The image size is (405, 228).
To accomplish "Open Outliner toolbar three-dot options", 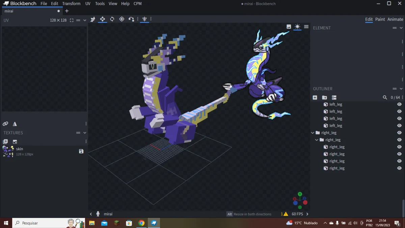I will pyautogui.click(x=403, y=97).
